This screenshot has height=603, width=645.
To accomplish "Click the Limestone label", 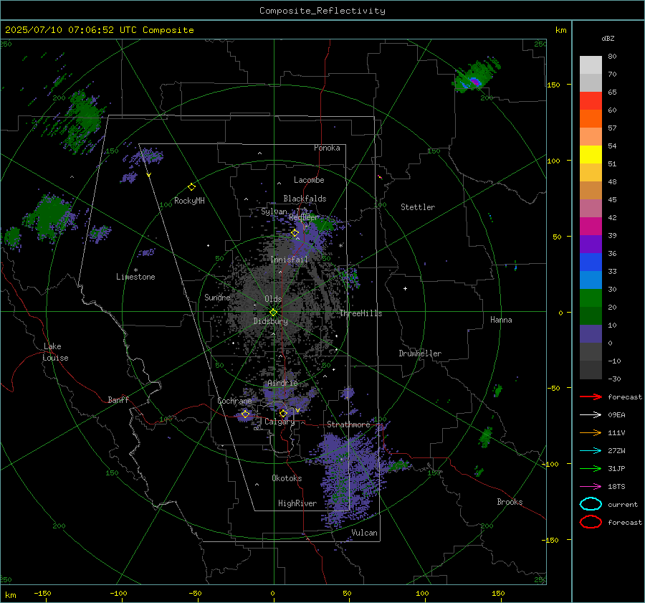I will pyautogui.click(x=135, y=277).
